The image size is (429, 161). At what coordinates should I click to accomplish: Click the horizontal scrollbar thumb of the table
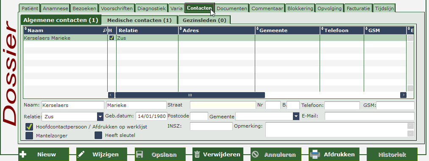click(190, 95)
